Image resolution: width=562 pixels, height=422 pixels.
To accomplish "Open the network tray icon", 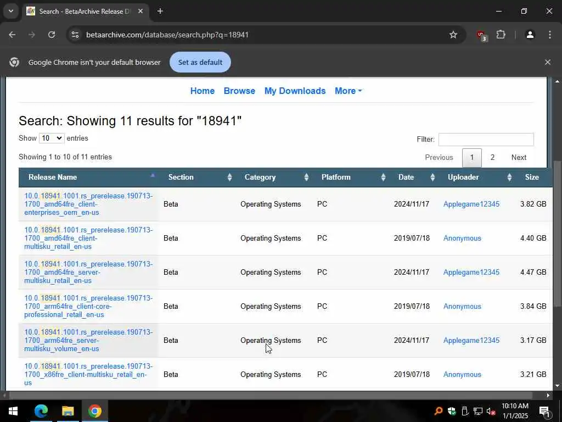I will [478, 411].
